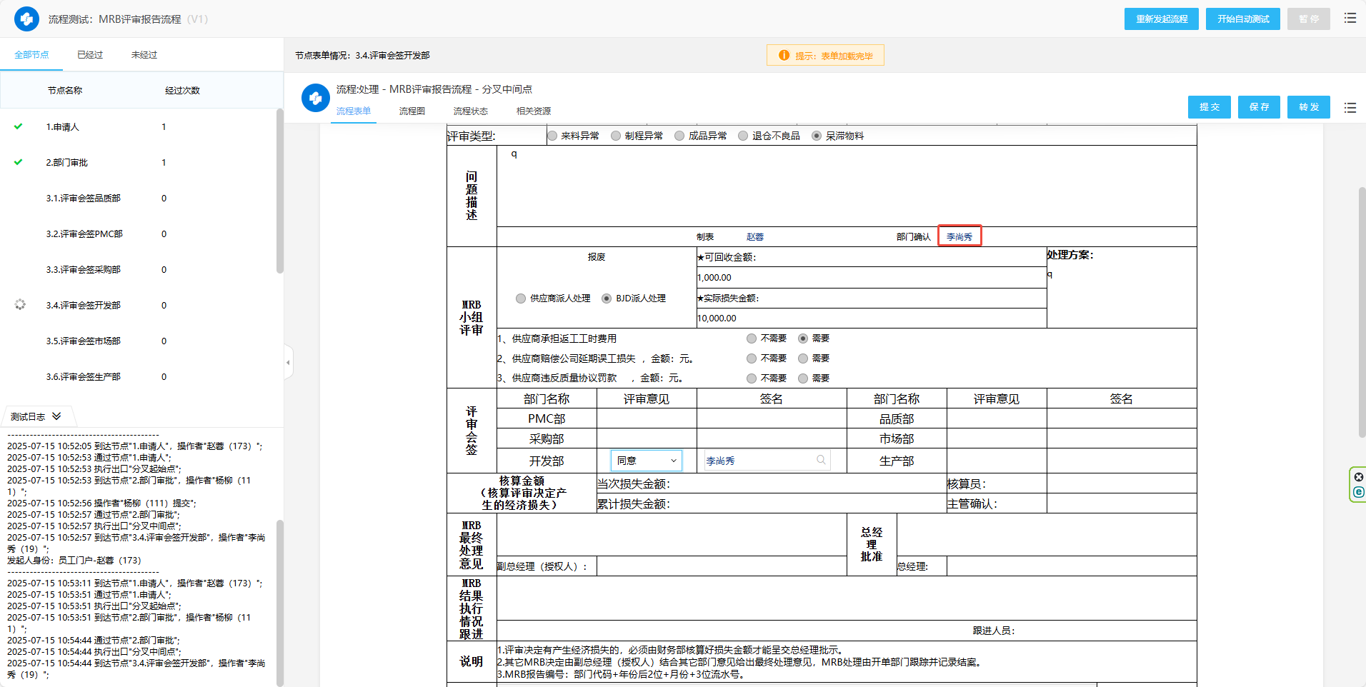Viewport: 1366px width, 687px height.
Task: Click the blue app logo at top left
Action: pyautogui.click(x=26, y=19)
